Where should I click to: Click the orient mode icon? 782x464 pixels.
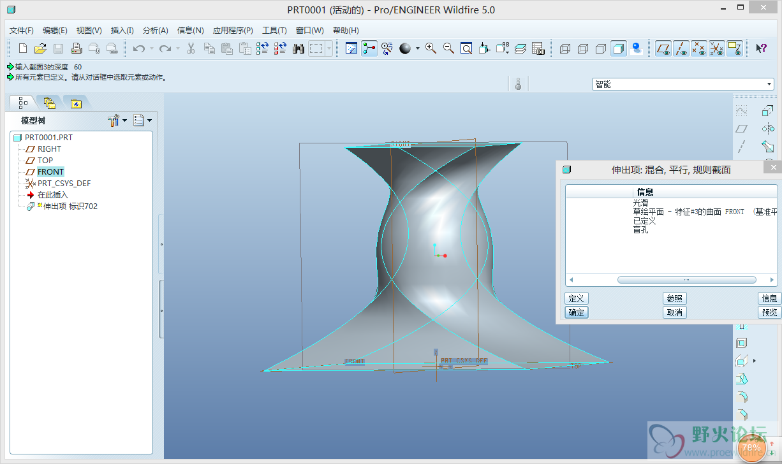[x=387, y=48]
